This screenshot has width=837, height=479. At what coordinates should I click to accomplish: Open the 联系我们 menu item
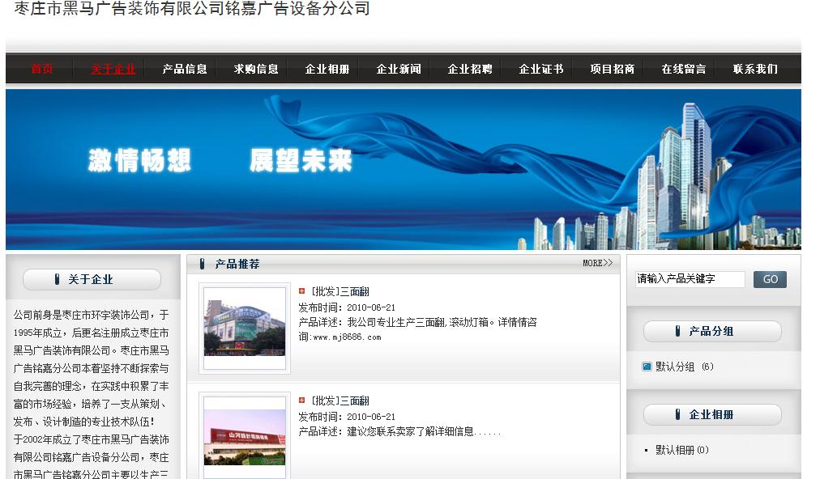tap(753, 69)
